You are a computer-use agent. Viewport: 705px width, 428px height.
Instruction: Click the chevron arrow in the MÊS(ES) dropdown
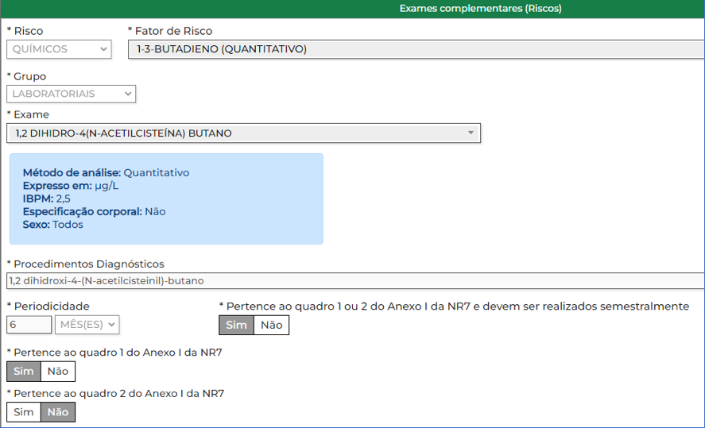point(112,325)
